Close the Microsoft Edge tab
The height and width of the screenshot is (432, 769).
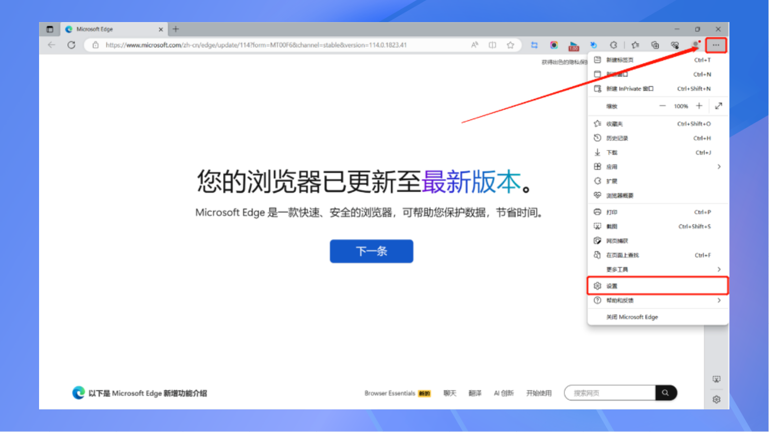(x=160, y=30)
